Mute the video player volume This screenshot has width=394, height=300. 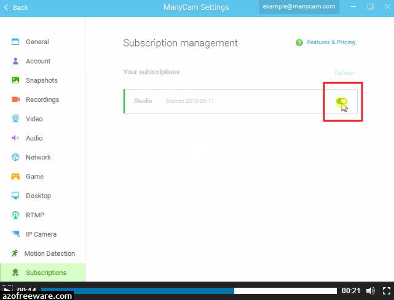tap(370, 291)
